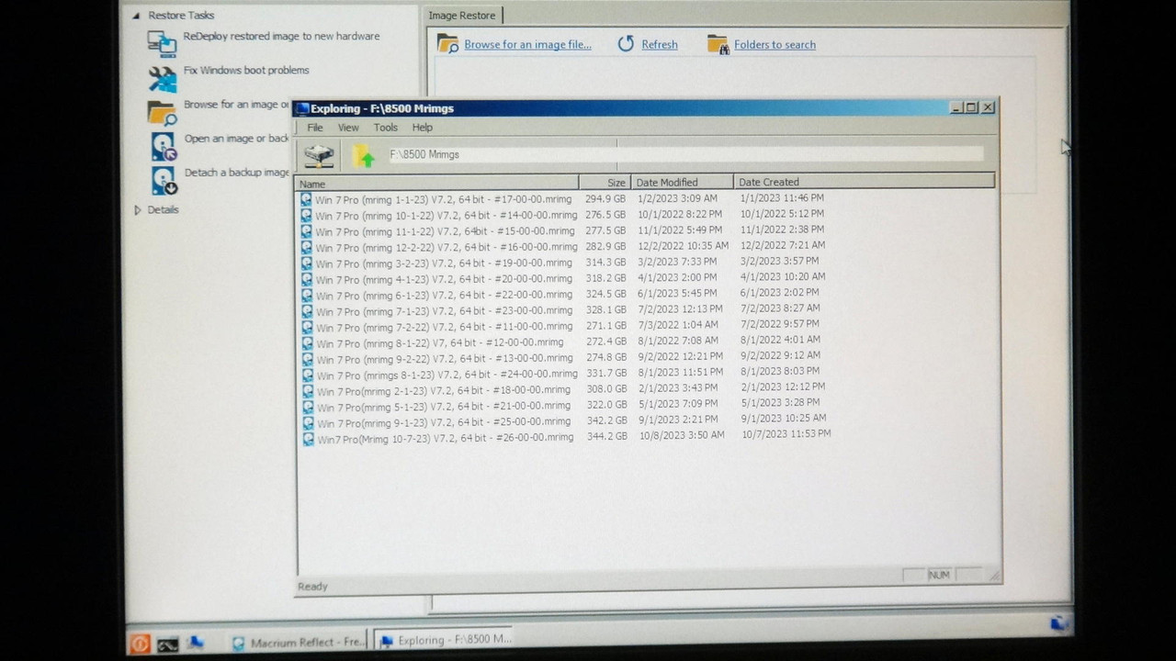The image size is (1176, 661).
Task: Click Browse for an image file folder icon
Action: (447, 43)
